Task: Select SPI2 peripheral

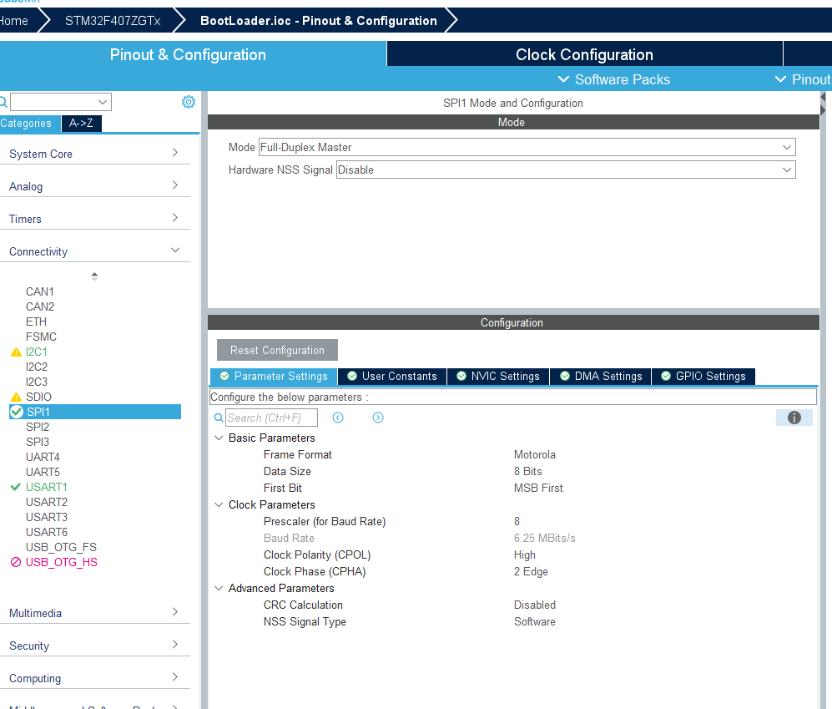Action: point(38,427)
